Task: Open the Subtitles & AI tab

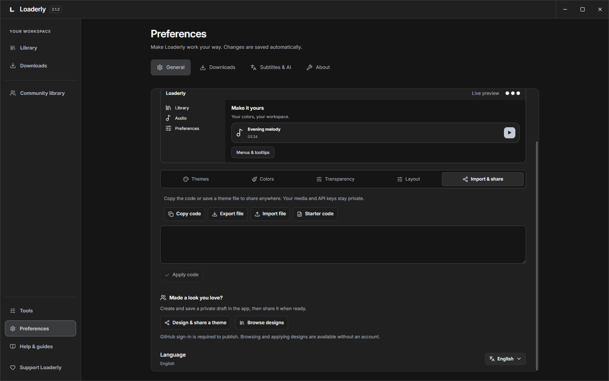Action: click(271, 67)
